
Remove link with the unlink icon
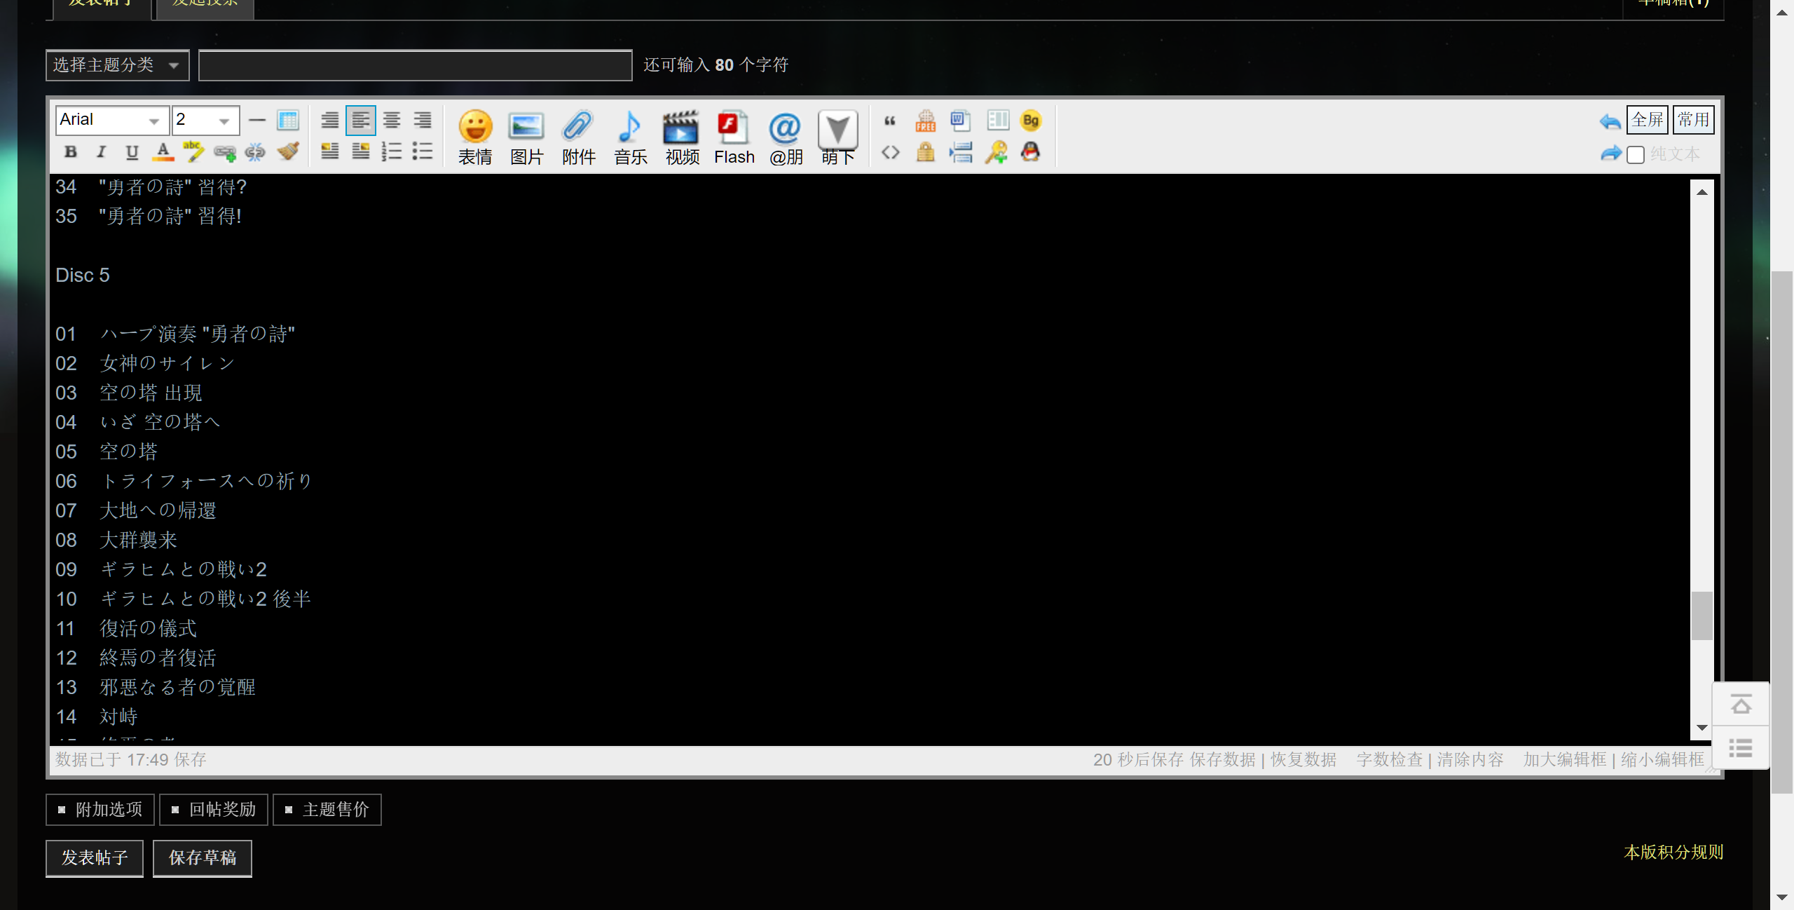256,151
